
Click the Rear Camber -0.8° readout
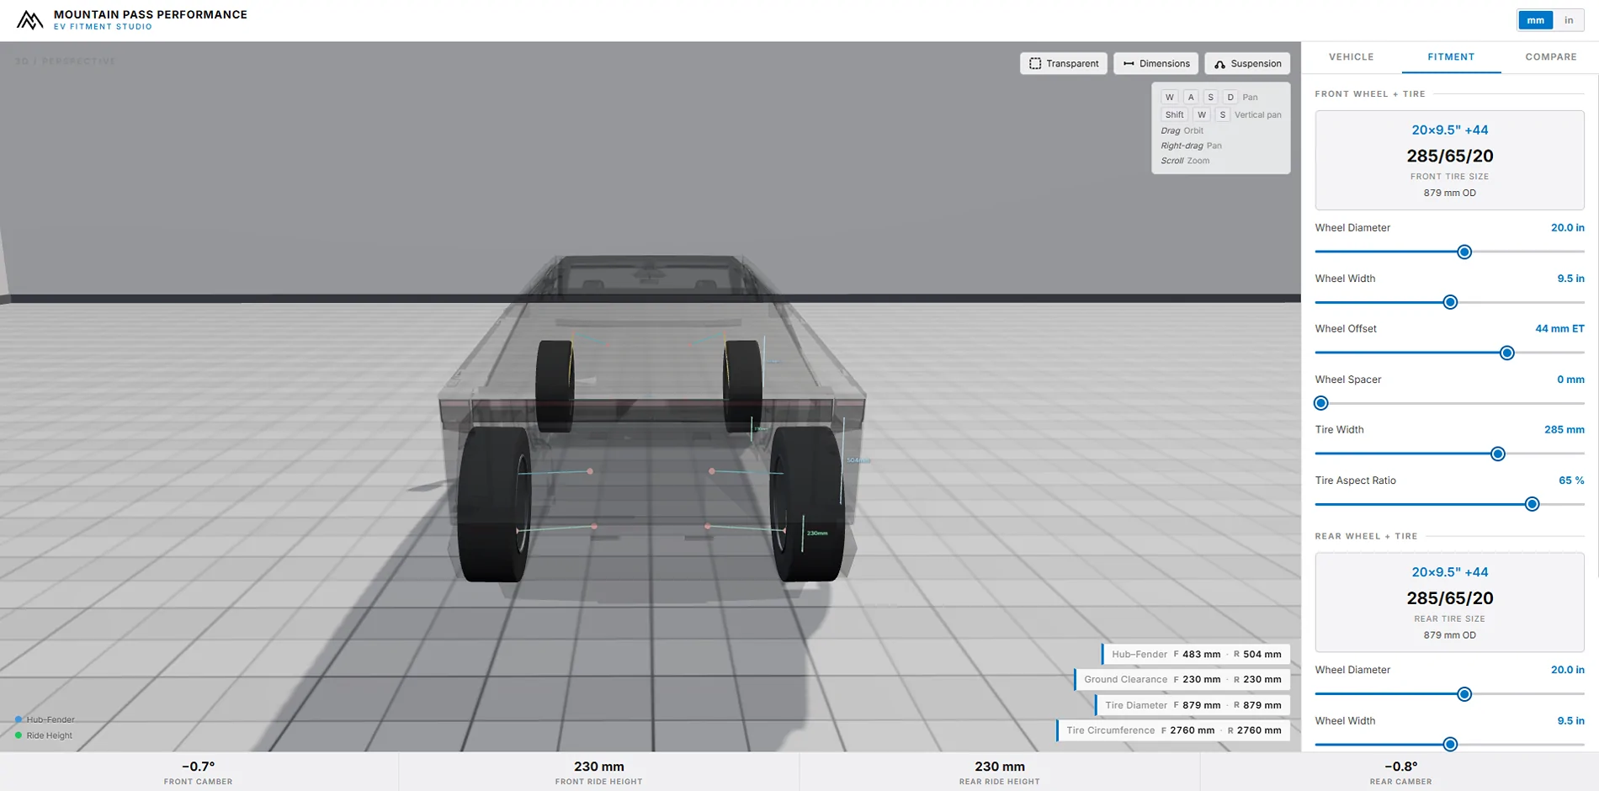coord(1400,772)
